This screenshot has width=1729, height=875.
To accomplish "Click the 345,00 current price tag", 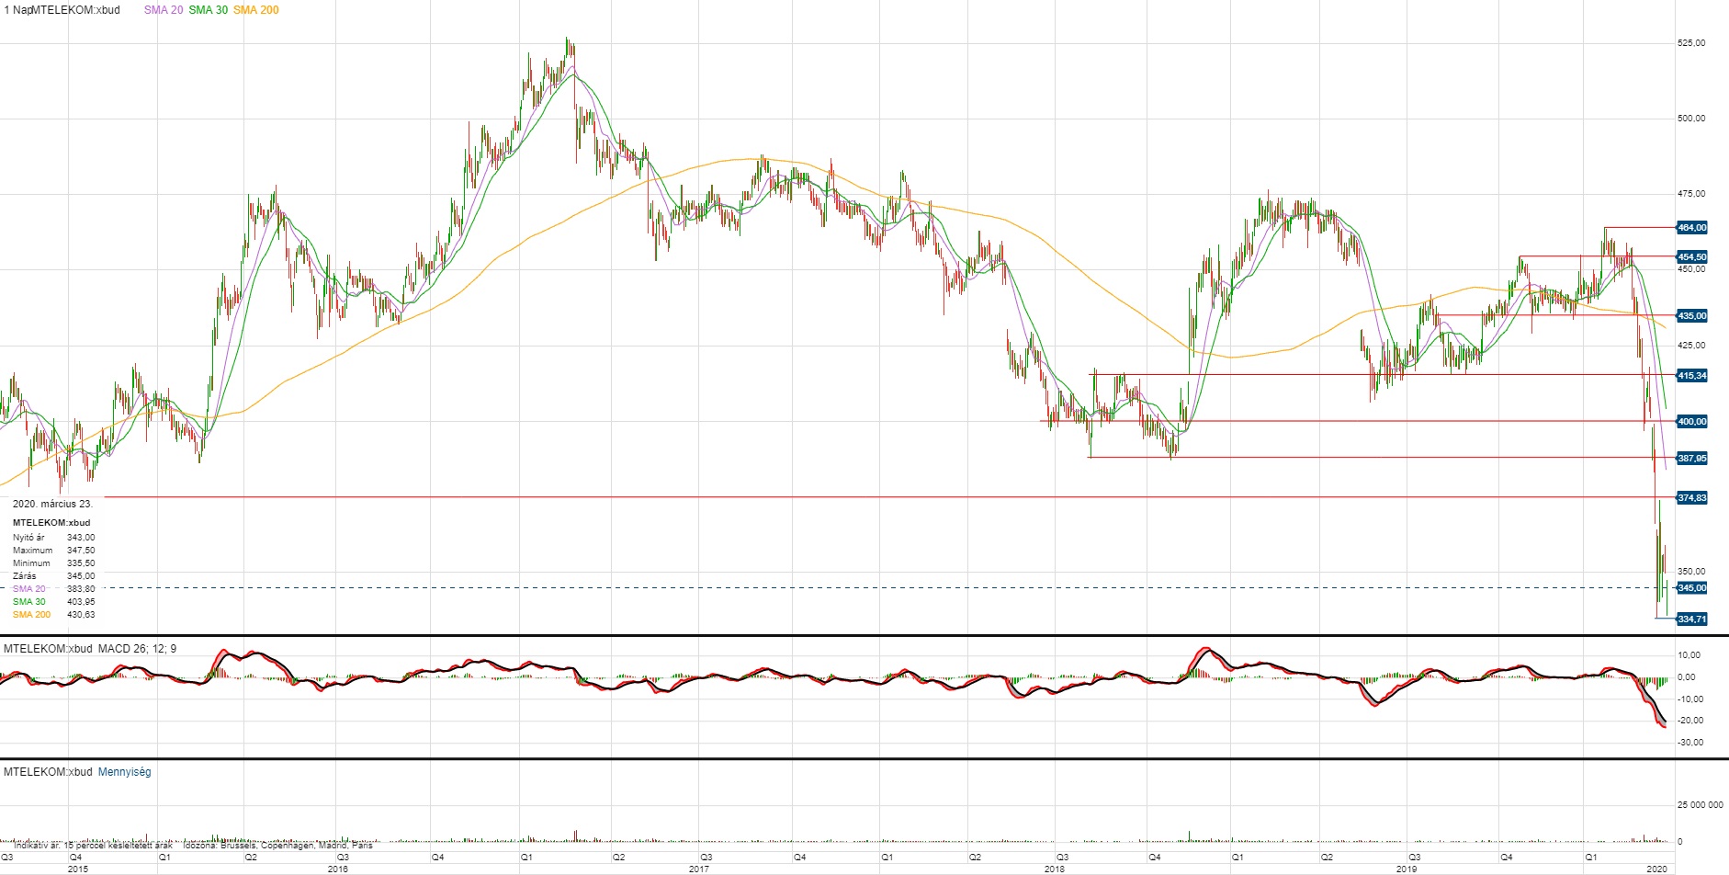I will pos(1691,587).
